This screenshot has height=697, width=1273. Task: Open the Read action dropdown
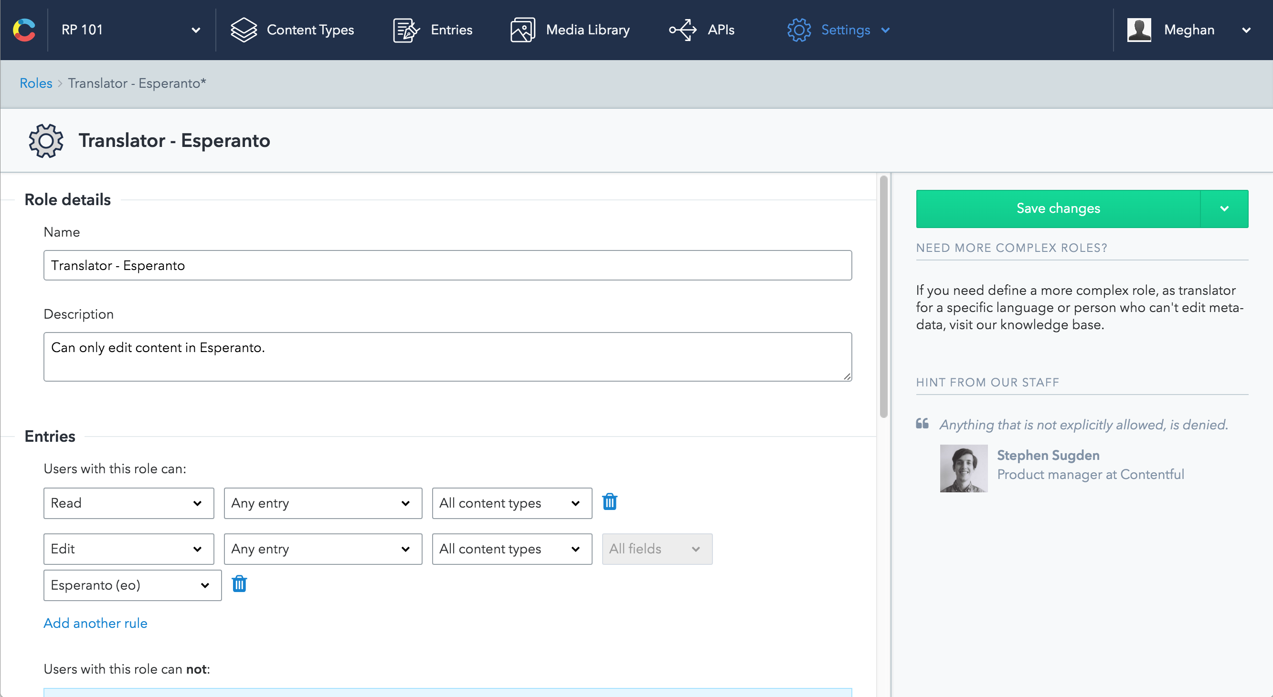tap(128, 503)
